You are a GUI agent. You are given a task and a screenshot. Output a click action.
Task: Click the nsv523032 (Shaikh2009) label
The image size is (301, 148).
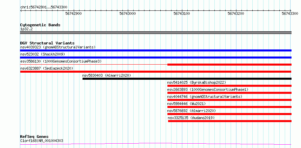click(43, 54)
